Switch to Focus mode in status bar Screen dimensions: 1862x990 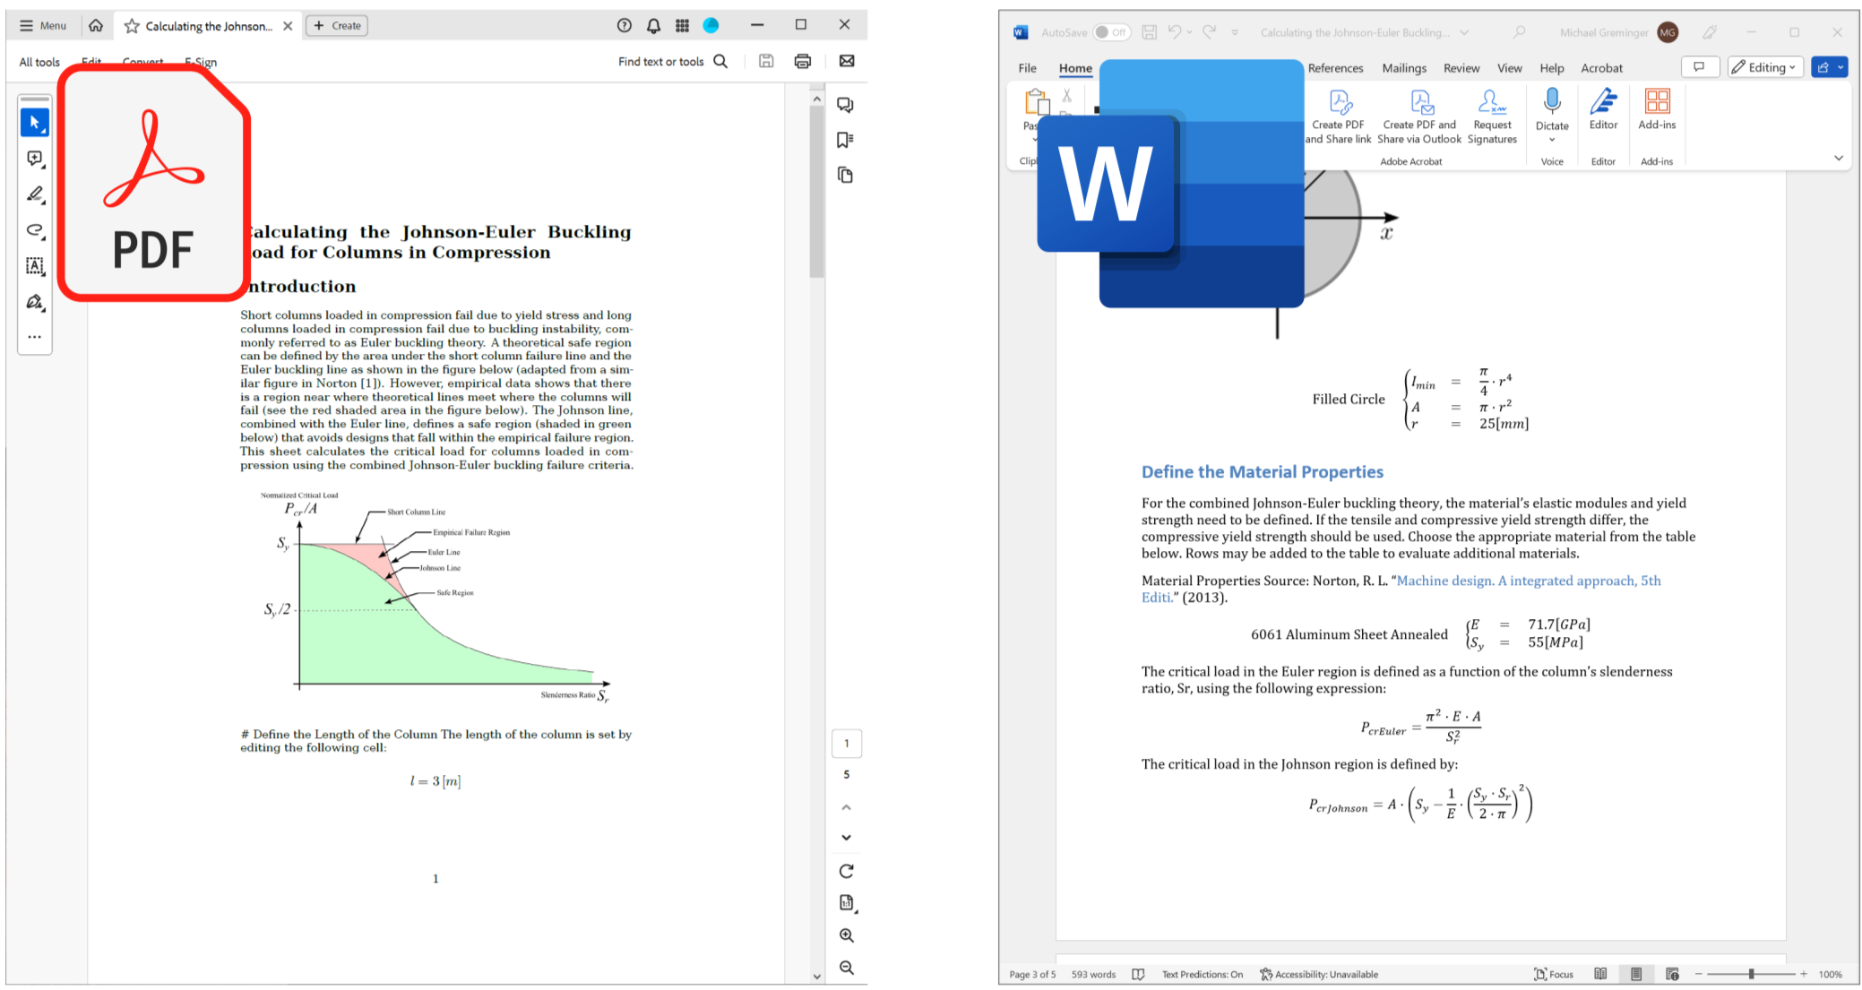(1554, 974)
